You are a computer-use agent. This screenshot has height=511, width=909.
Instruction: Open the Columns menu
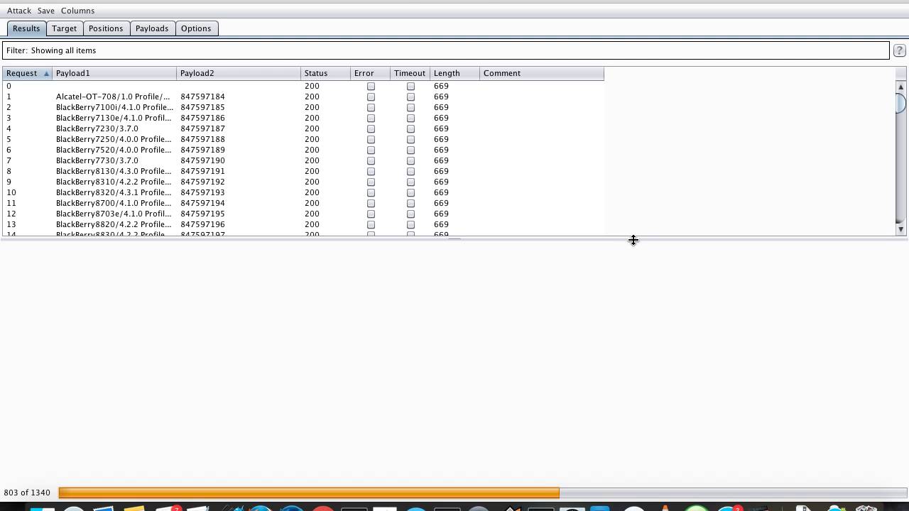(77, 11)
